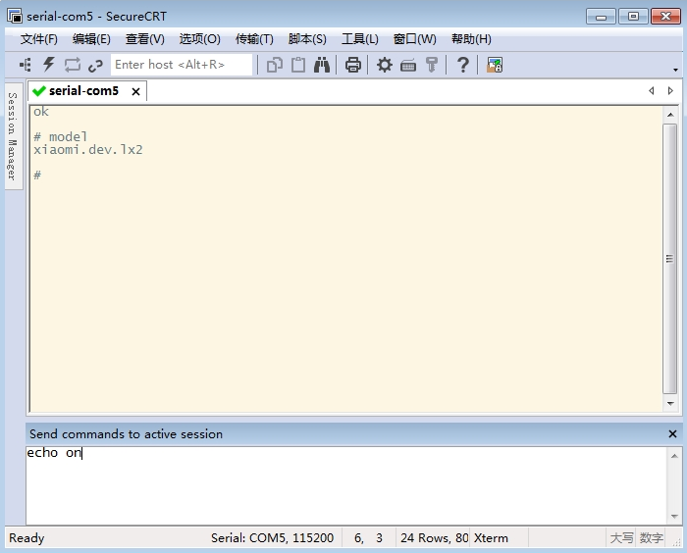Close the serial-com5 tab
Image resolution: width=687 pixels, height=553 pixels.
pyautogui.click(x=135, y=91)
